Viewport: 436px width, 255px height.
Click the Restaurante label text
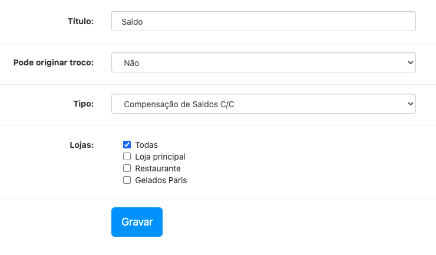point(158,168)
